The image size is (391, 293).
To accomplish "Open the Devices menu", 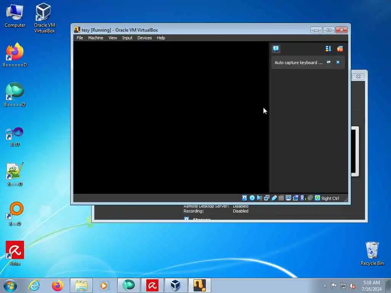I will click(144, 38).
